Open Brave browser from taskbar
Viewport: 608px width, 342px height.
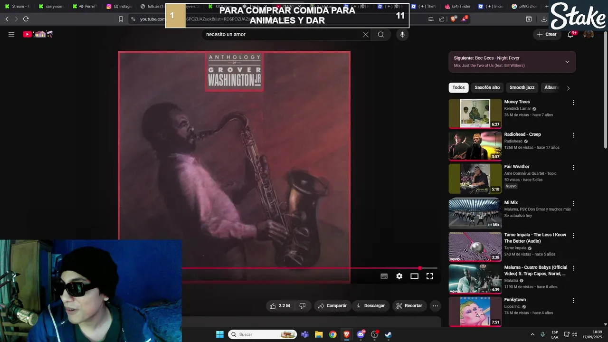(347, 334)
